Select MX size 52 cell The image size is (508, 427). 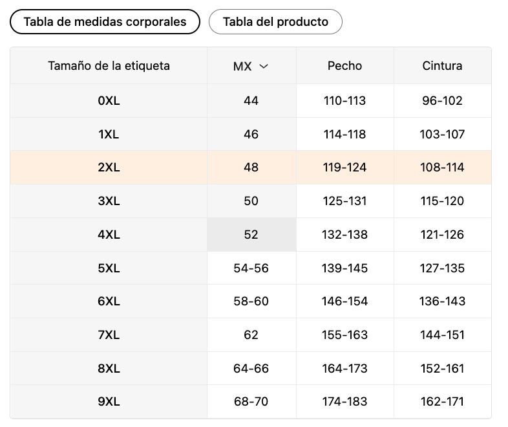pos(251,234)
